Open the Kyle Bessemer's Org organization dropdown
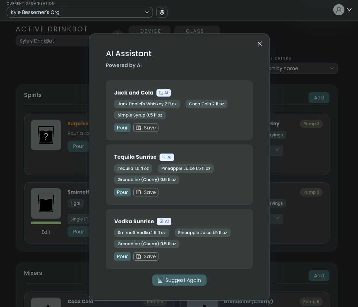Image resolution: width=358 pixels, height=307 pixels. coord(79,12)
